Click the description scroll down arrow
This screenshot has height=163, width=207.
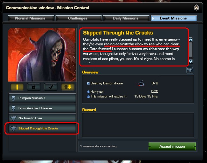coord(191,61)
